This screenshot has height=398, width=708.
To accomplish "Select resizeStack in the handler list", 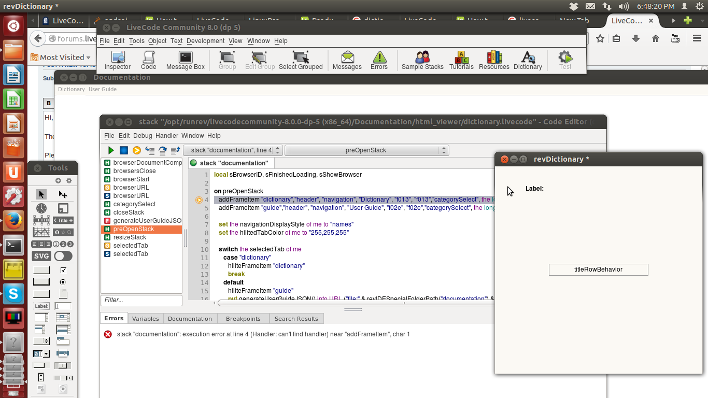I will click(x=130, y=237).
